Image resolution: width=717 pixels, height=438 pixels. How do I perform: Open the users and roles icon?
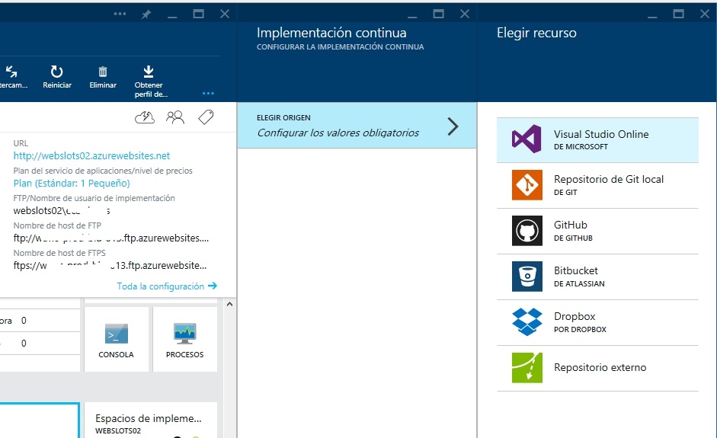[175, 118]
